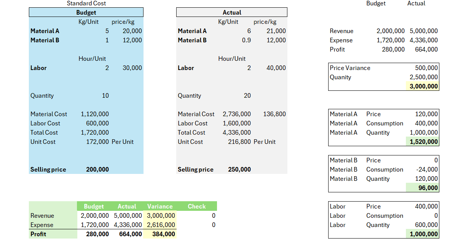Click Material B Consumption value -24,000

(427, 169)
